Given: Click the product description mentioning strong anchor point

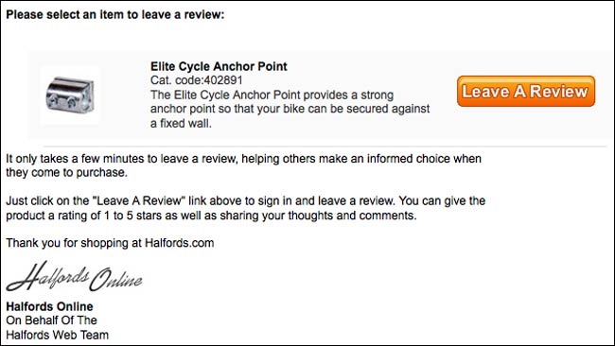Looking at the screenshot, I should (x=290, y=109).
